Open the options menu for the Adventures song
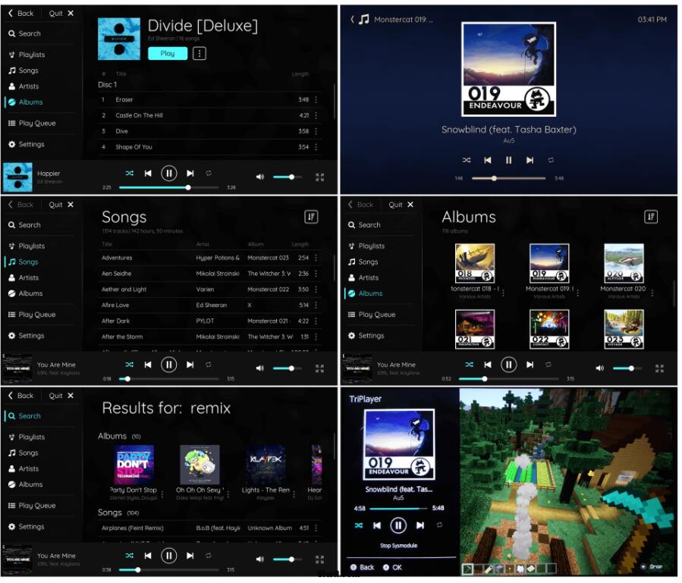Image resolution: width=682 pixels, height=583 pixels. [x=316, y=258]
